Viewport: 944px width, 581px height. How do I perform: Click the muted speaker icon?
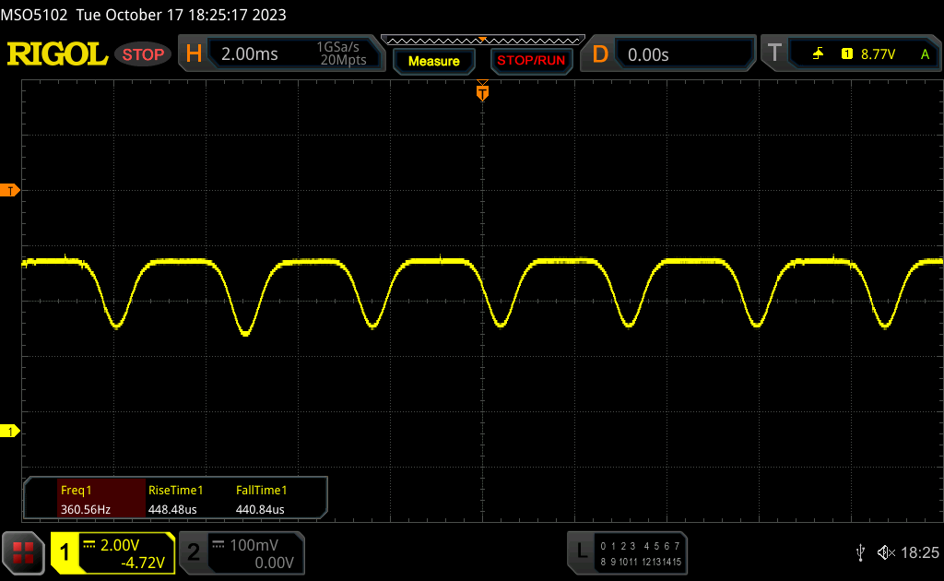(885, 552)
